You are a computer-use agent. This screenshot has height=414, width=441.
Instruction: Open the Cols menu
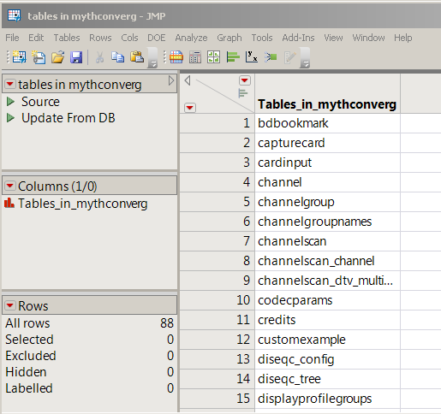point(129,38)
